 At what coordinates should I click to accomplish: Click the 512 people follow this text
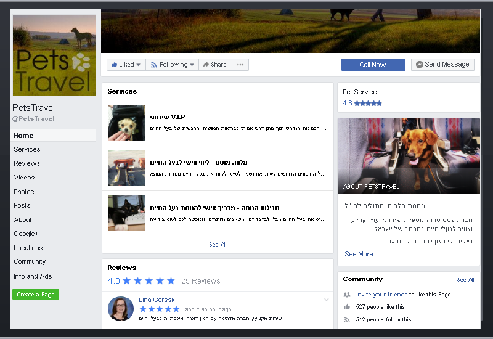[x=383, y=319]
